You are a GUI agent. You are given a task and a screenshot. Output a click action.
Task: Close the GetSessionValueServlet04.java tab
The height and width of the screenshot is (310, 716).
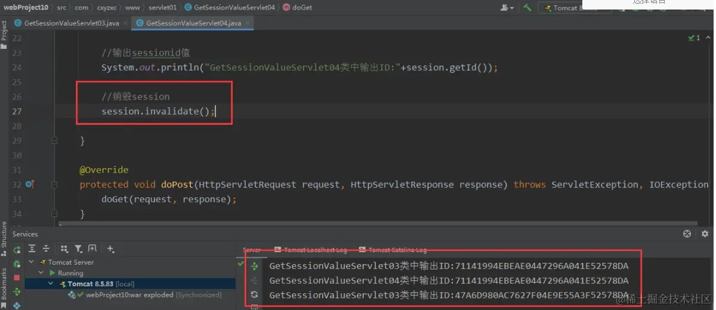point(247,23)
